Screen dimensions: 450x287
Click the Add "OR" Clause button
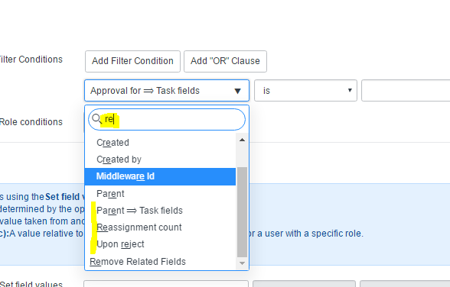[225, 61]
